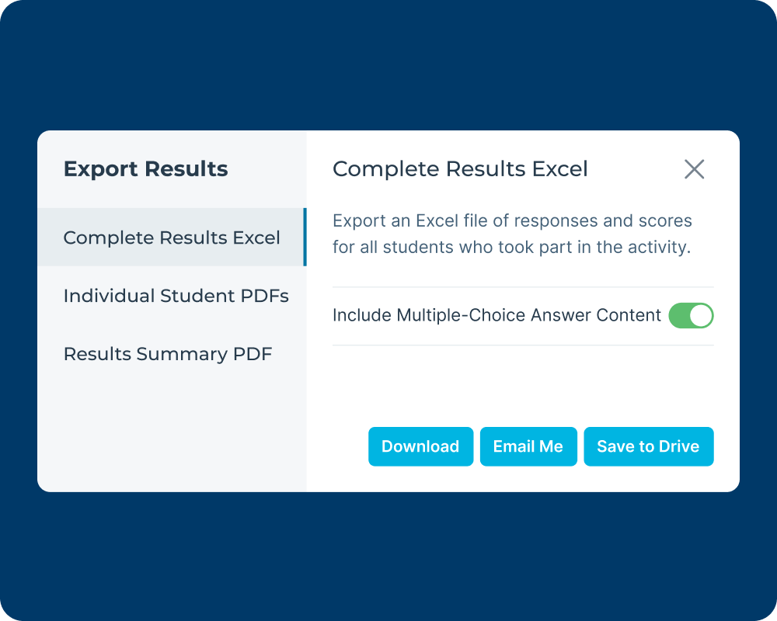Close the Complete Results Excel dialog
The height and width of the screenshot is (621, 777).
click(694, 168)
